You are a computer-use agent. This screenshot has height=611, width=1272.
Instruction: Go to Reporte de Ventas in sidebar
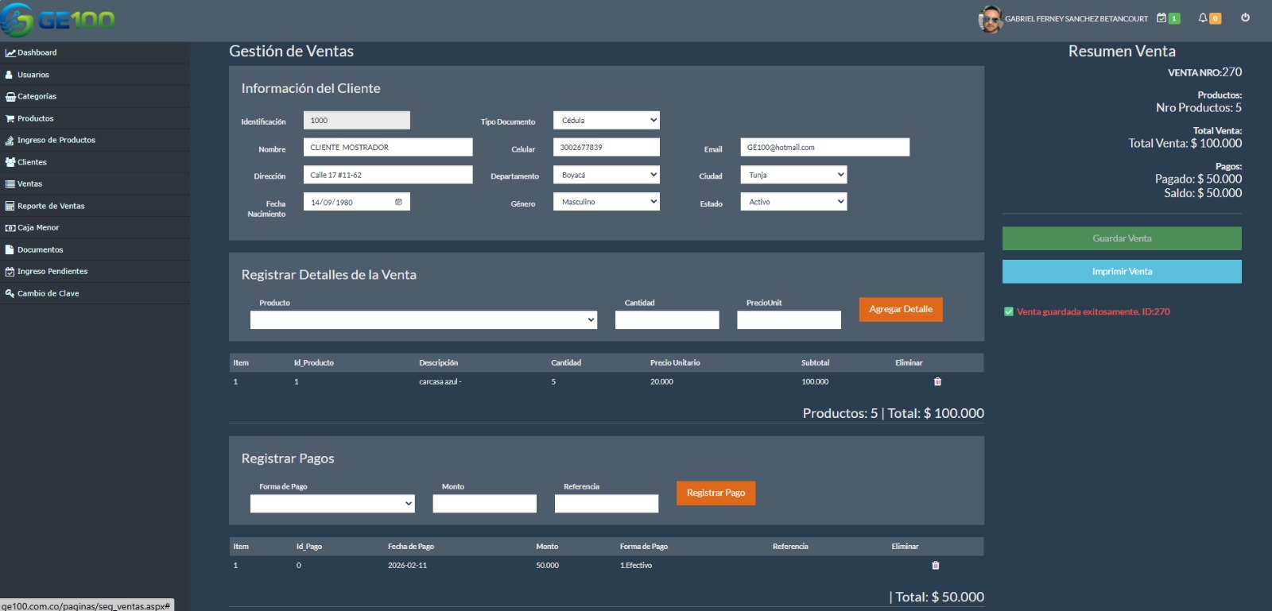pos(51,206)
